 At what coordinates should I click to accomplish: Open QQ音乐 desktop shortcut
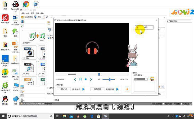point(5,73)
